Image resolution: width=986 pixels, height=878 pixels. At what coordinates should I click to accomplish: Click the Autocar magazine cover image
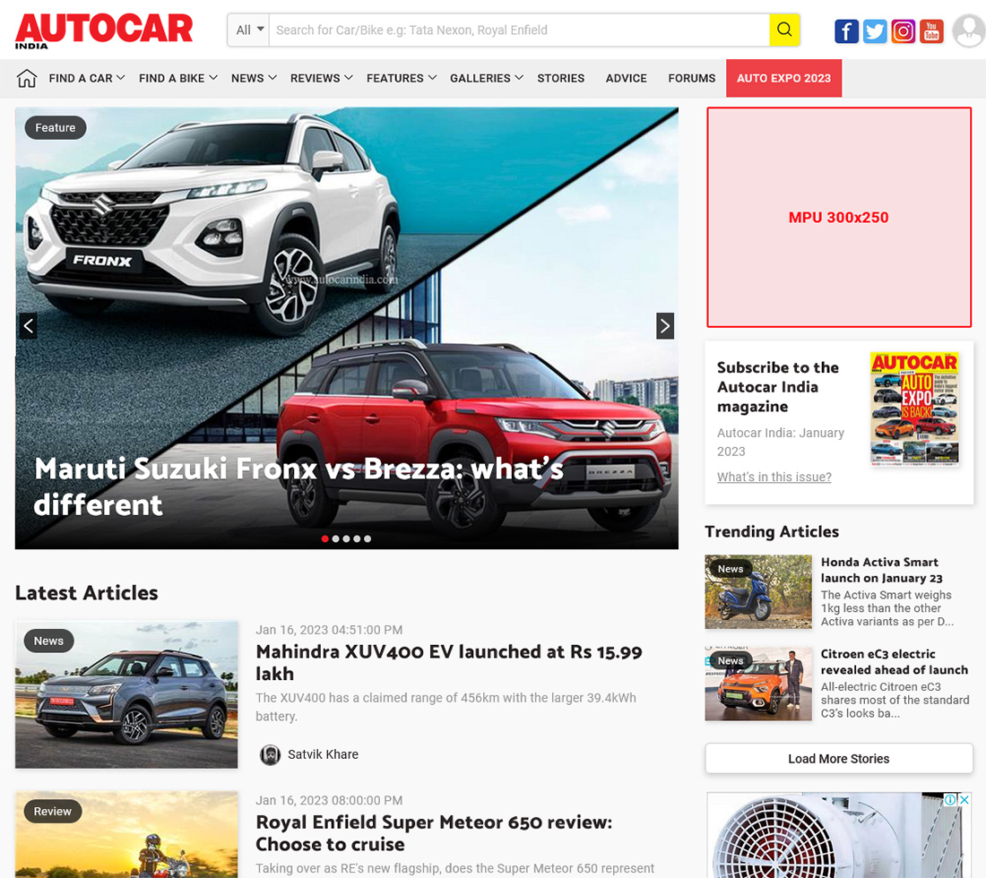pos(914,409)
